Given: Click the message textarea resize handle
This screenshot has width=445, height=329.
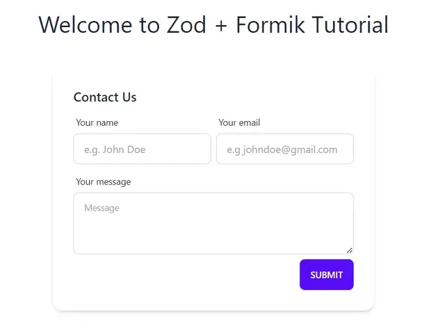Looking at the screenshot, I should point(349,250).
